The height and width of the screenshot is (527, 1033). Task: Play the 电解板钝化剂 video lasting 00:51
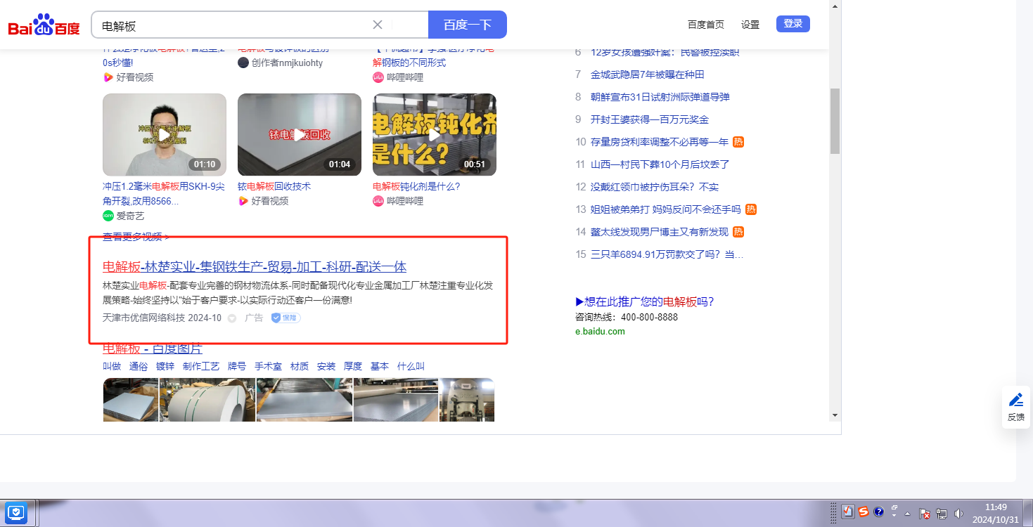435,135
